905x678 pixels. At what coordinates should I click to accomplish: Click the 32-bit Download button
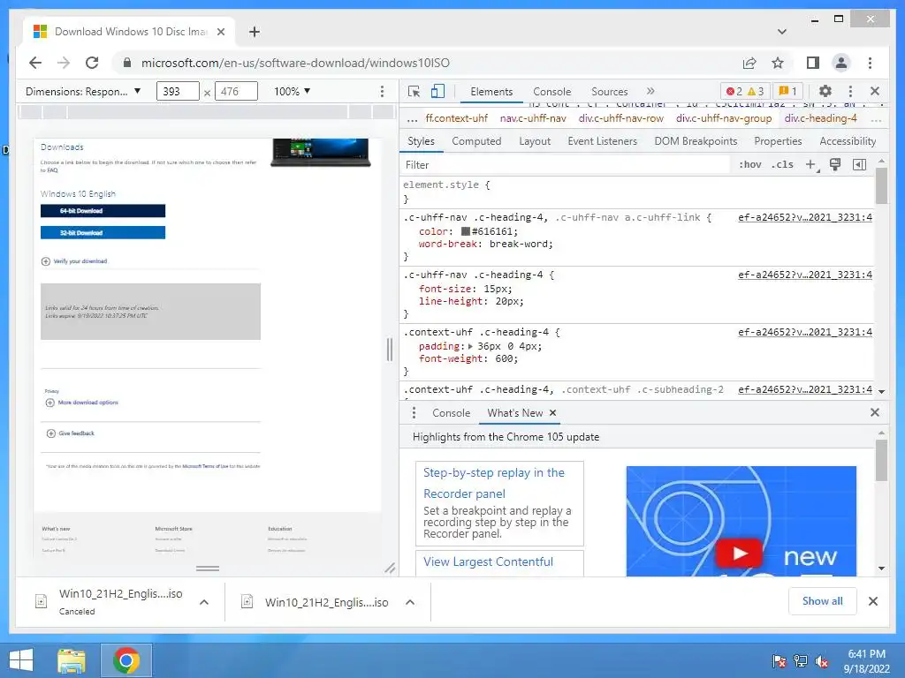[103, 233]
